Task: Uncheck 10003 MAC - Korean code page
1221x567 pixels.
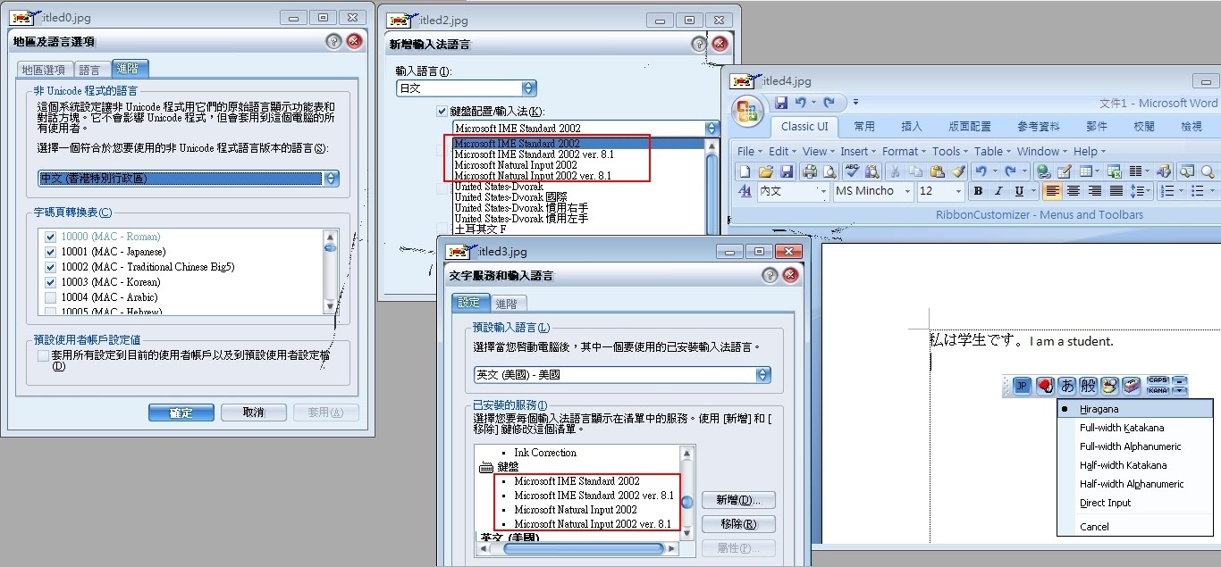Action: coord(51,282)
